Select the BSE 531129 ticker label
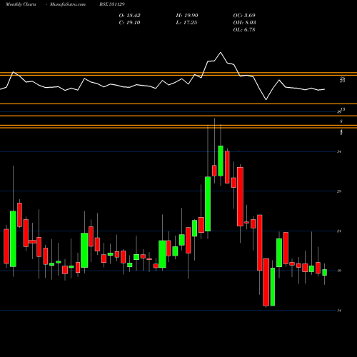 pyautogui.click(x=112, y=4)
